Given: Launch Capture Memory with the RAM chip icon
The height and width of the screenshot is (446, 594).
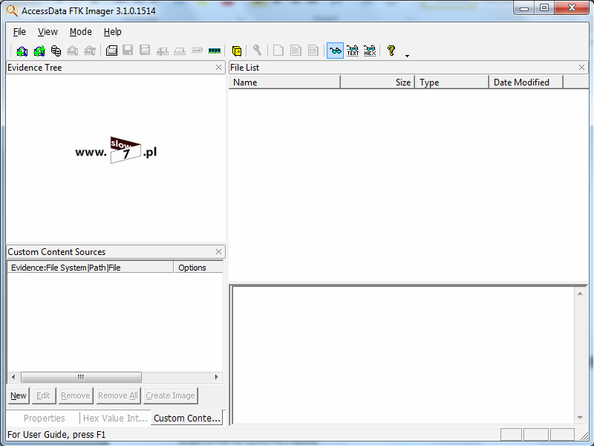Looking at the screenshot, I should click(x=215, y=51).
